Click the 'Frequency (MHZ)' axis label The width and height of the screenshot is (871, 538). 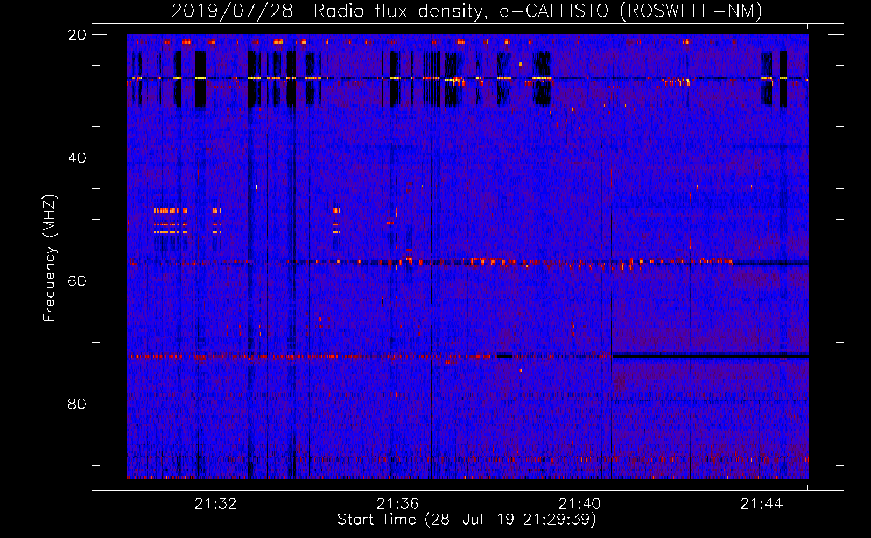50,258
